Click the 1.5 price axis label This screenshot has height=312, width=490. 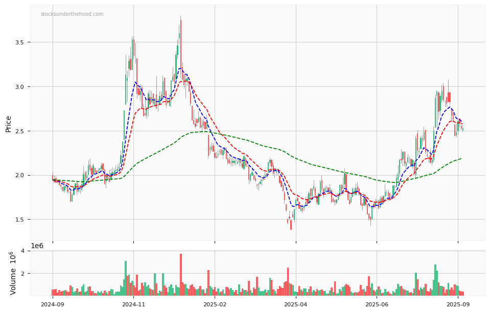pyautogui.click(x=20, y=220)
